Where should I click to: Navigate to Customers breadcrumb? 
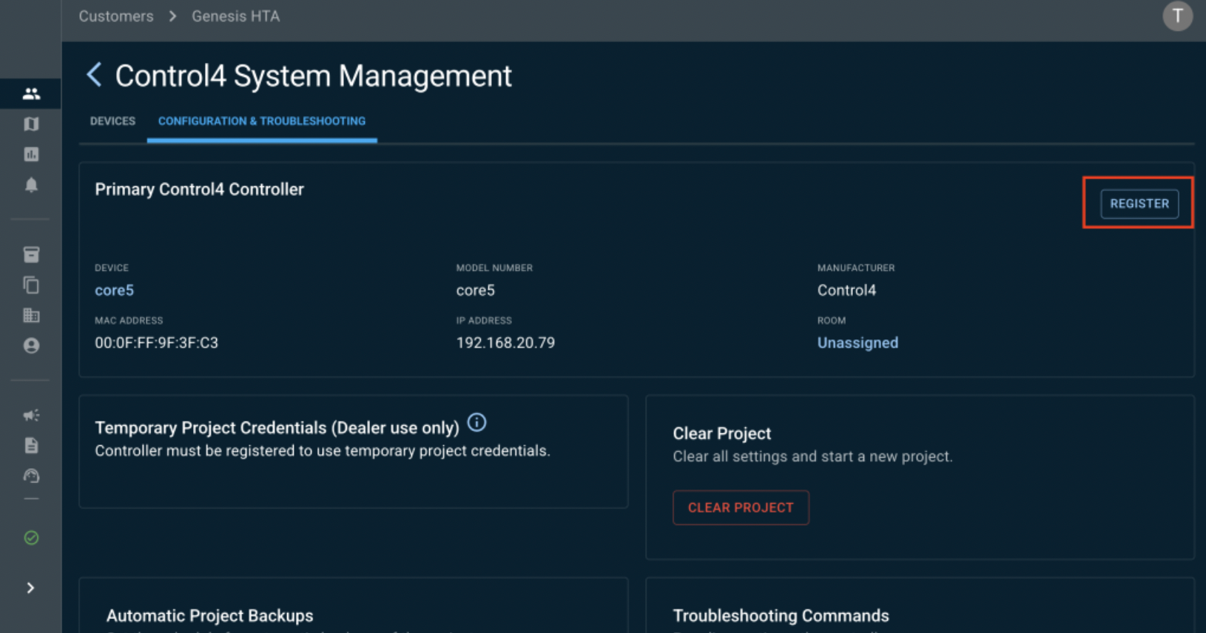[x=116, y=16]
